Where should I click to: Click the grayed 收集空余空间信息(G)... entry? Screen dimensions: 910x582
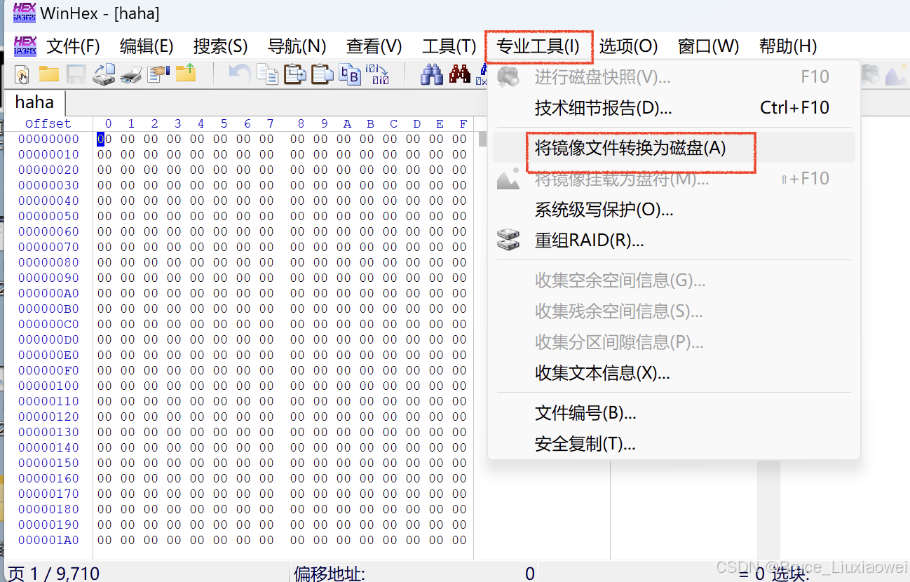674,280
